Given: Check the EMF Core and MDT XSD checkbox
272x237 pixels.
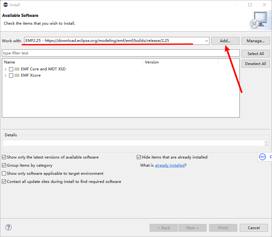Looking at the screenshot, I should 11,69.
